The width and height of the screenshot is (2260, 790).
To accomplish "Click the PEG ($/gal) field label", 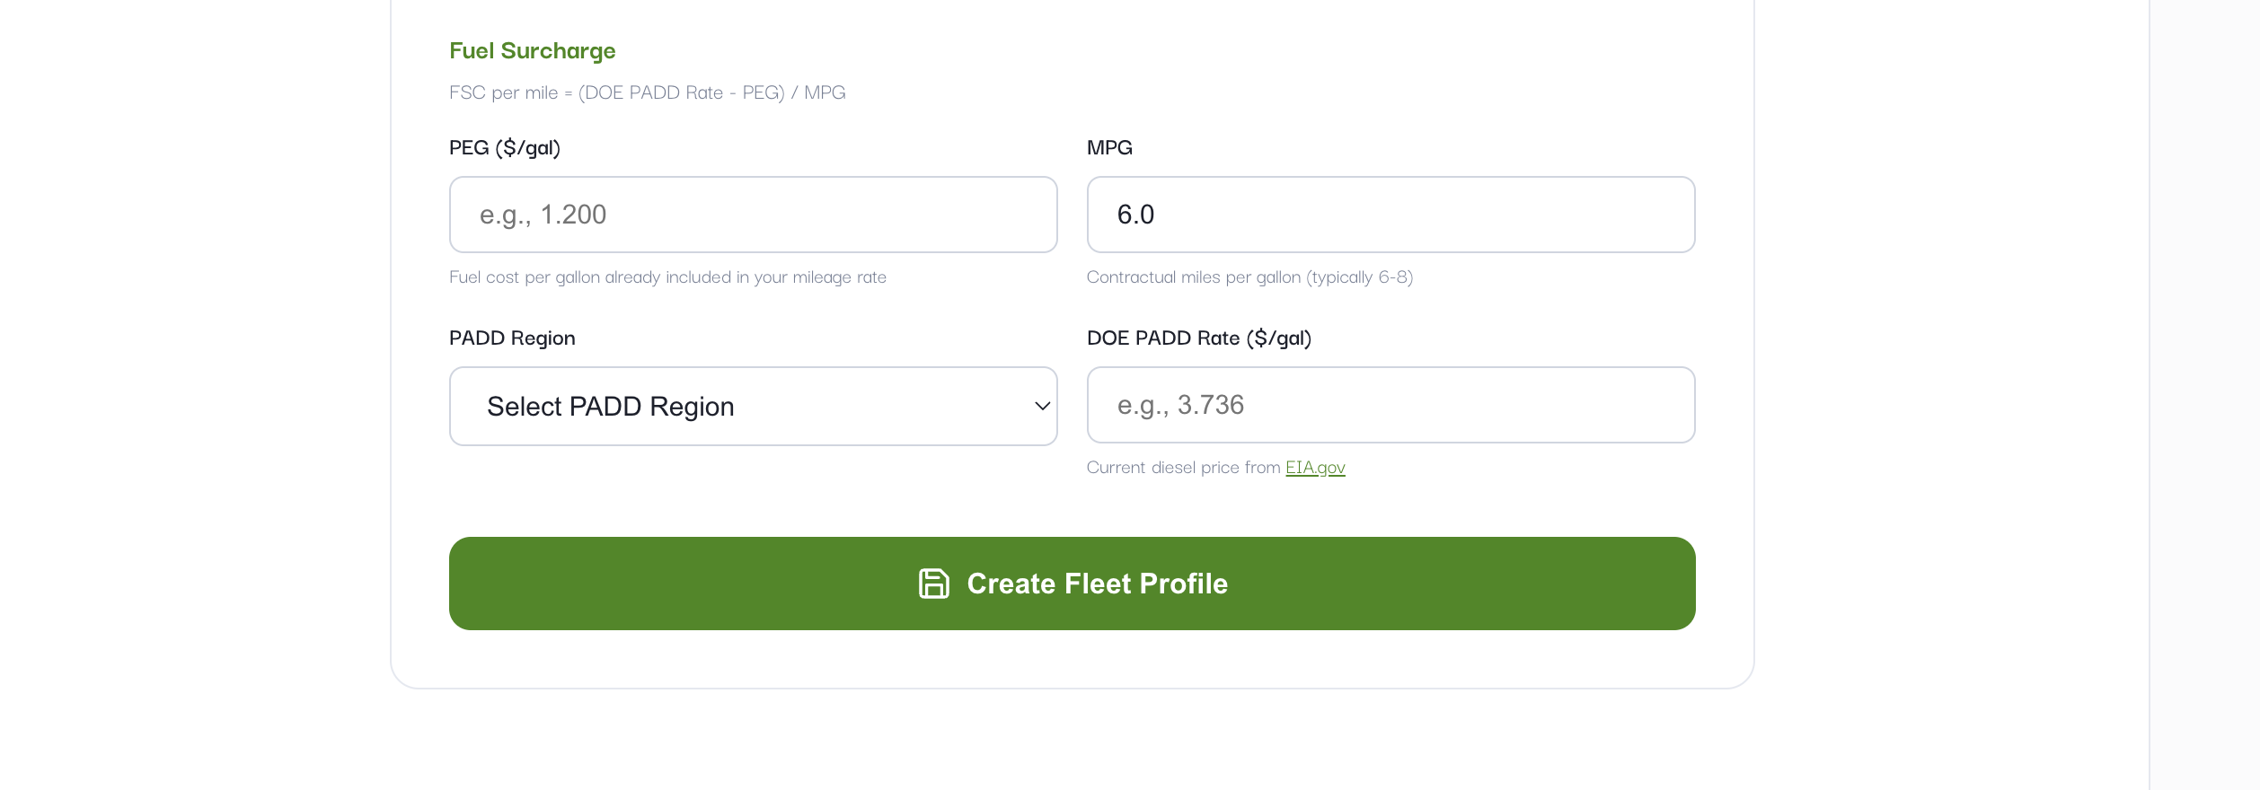I will 505,147.
